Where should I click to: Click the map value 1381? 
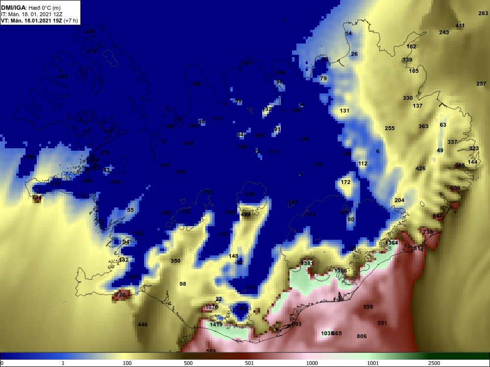pyautogui.click(x=307, y=263)
